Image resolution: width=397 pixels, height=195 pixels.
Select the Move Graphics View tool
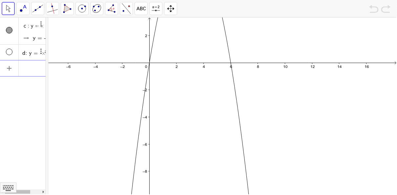[171, 9]
